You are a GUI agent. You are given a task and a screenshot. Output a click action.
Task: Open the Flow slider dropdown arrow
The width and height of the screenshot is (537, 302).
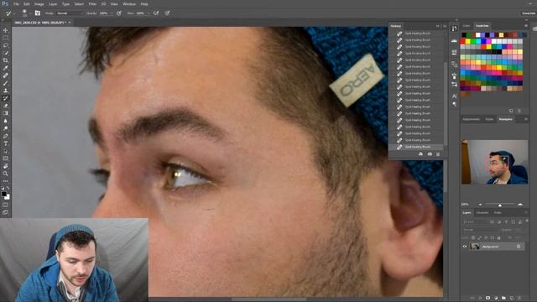click(x=149, y=13)
